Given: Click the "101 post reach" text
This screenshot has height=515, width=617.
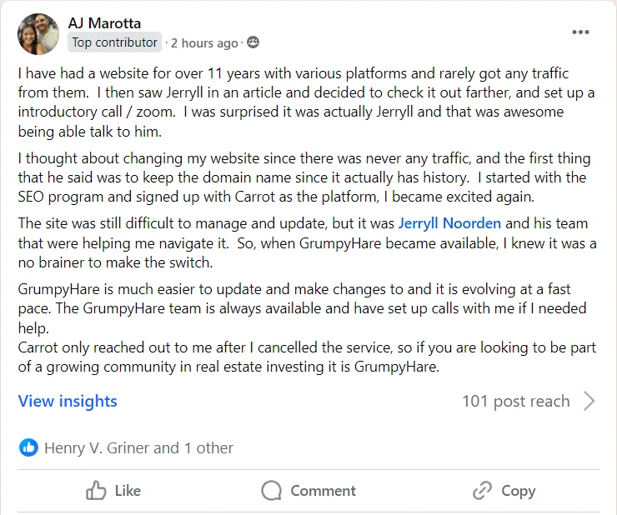Looking at the screenshot, I should click(x=515, y=401).
